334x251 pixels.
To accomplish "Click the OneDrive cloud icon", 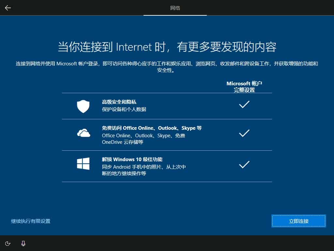I will (x=83, y=133).
